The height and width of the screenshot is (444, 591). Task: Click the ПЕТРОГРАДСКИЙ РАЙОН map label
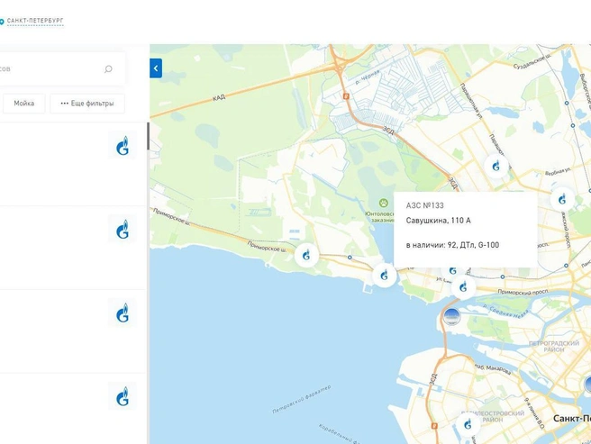tap(554, 347)
